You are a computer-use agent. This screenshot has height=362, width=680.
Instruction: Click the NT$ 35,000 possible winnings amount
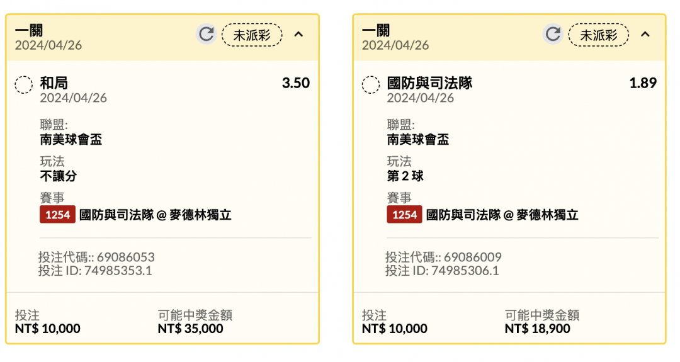point(190,329)
